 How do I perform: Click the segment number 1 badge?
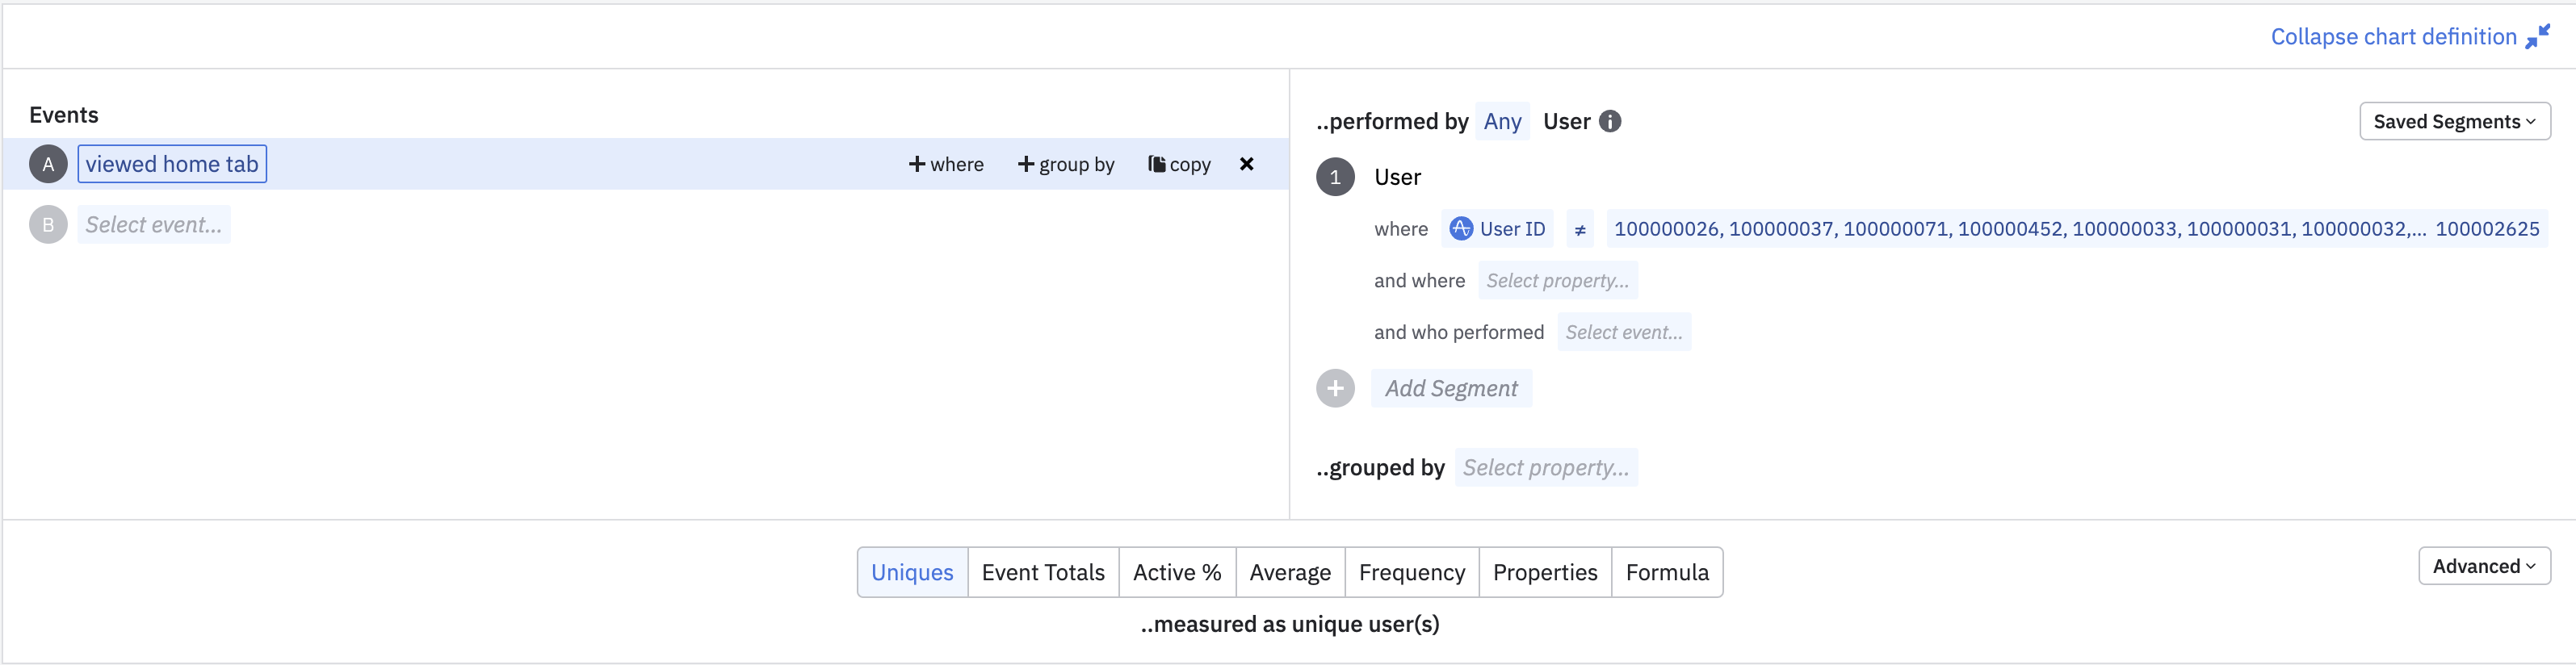point(1335,177)
